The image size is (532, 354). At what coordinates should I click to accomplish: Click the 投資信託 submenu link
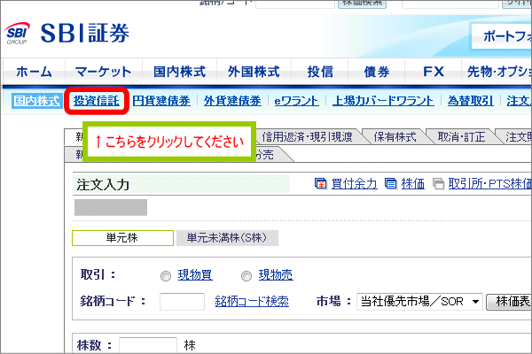(97, 101)
